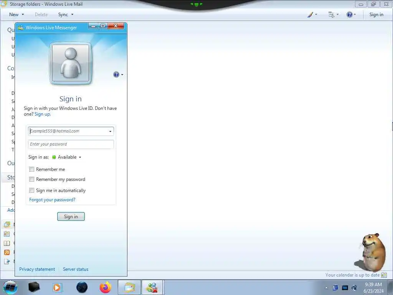Switch to Windows Live Mail taskbar button
393x295 pixels.
[129, 287]
